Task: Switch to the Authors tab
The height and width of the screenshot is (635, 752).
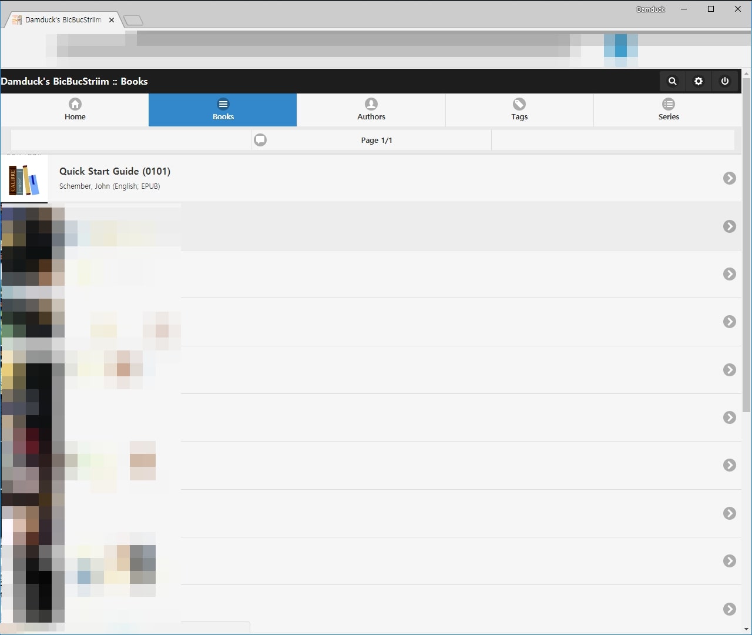Action: pyautogui.click(x=371, y=110)
